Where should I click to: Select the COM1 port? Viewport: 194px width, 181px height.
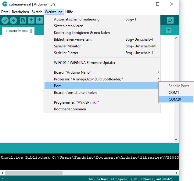tap(176, 92)
